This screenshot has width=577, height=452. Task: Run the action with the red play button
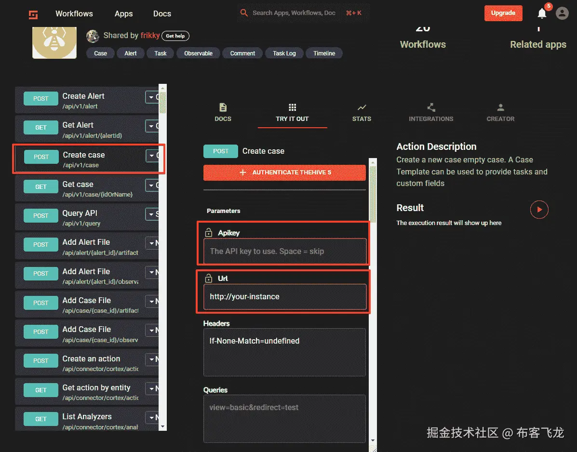pos(539,209)
